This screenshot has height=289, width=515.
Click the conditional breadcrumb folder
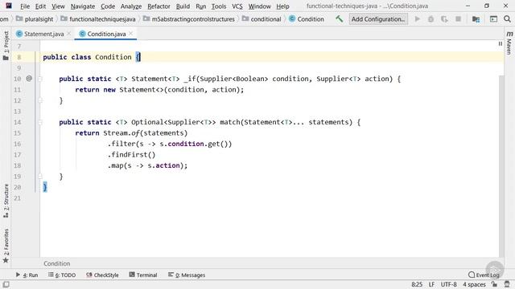pyautogui.click(x=262, y=19)
